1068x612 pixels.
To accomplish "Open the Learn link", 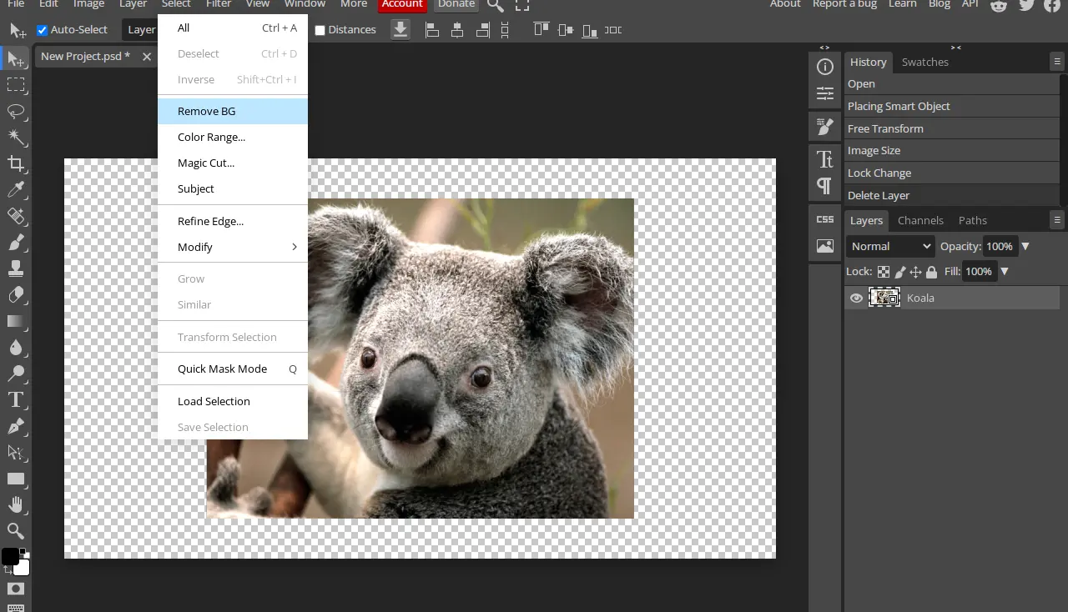I will [x=902, y=4].
